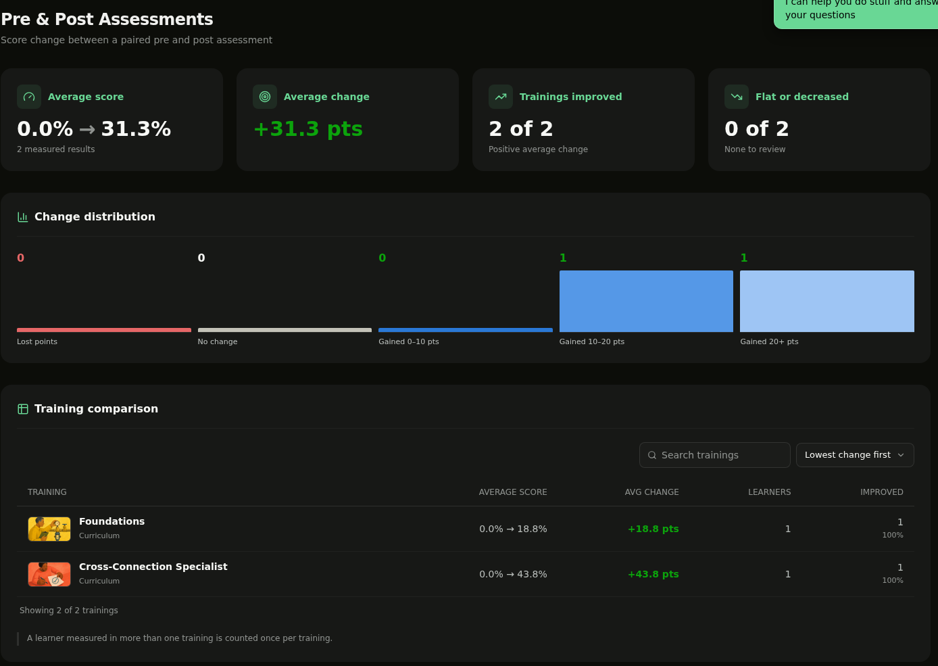
Task: Click the +43.8 pts value for Cross-Connection
Action: click(x=653, y=574)
